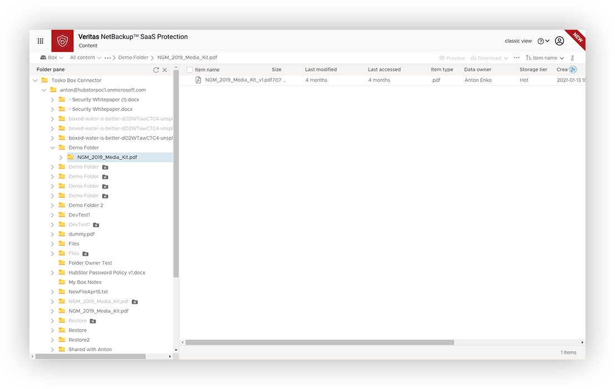Sort by the Size column header
Viewport: 615px width, 389px height.
[x=276, y=69]
